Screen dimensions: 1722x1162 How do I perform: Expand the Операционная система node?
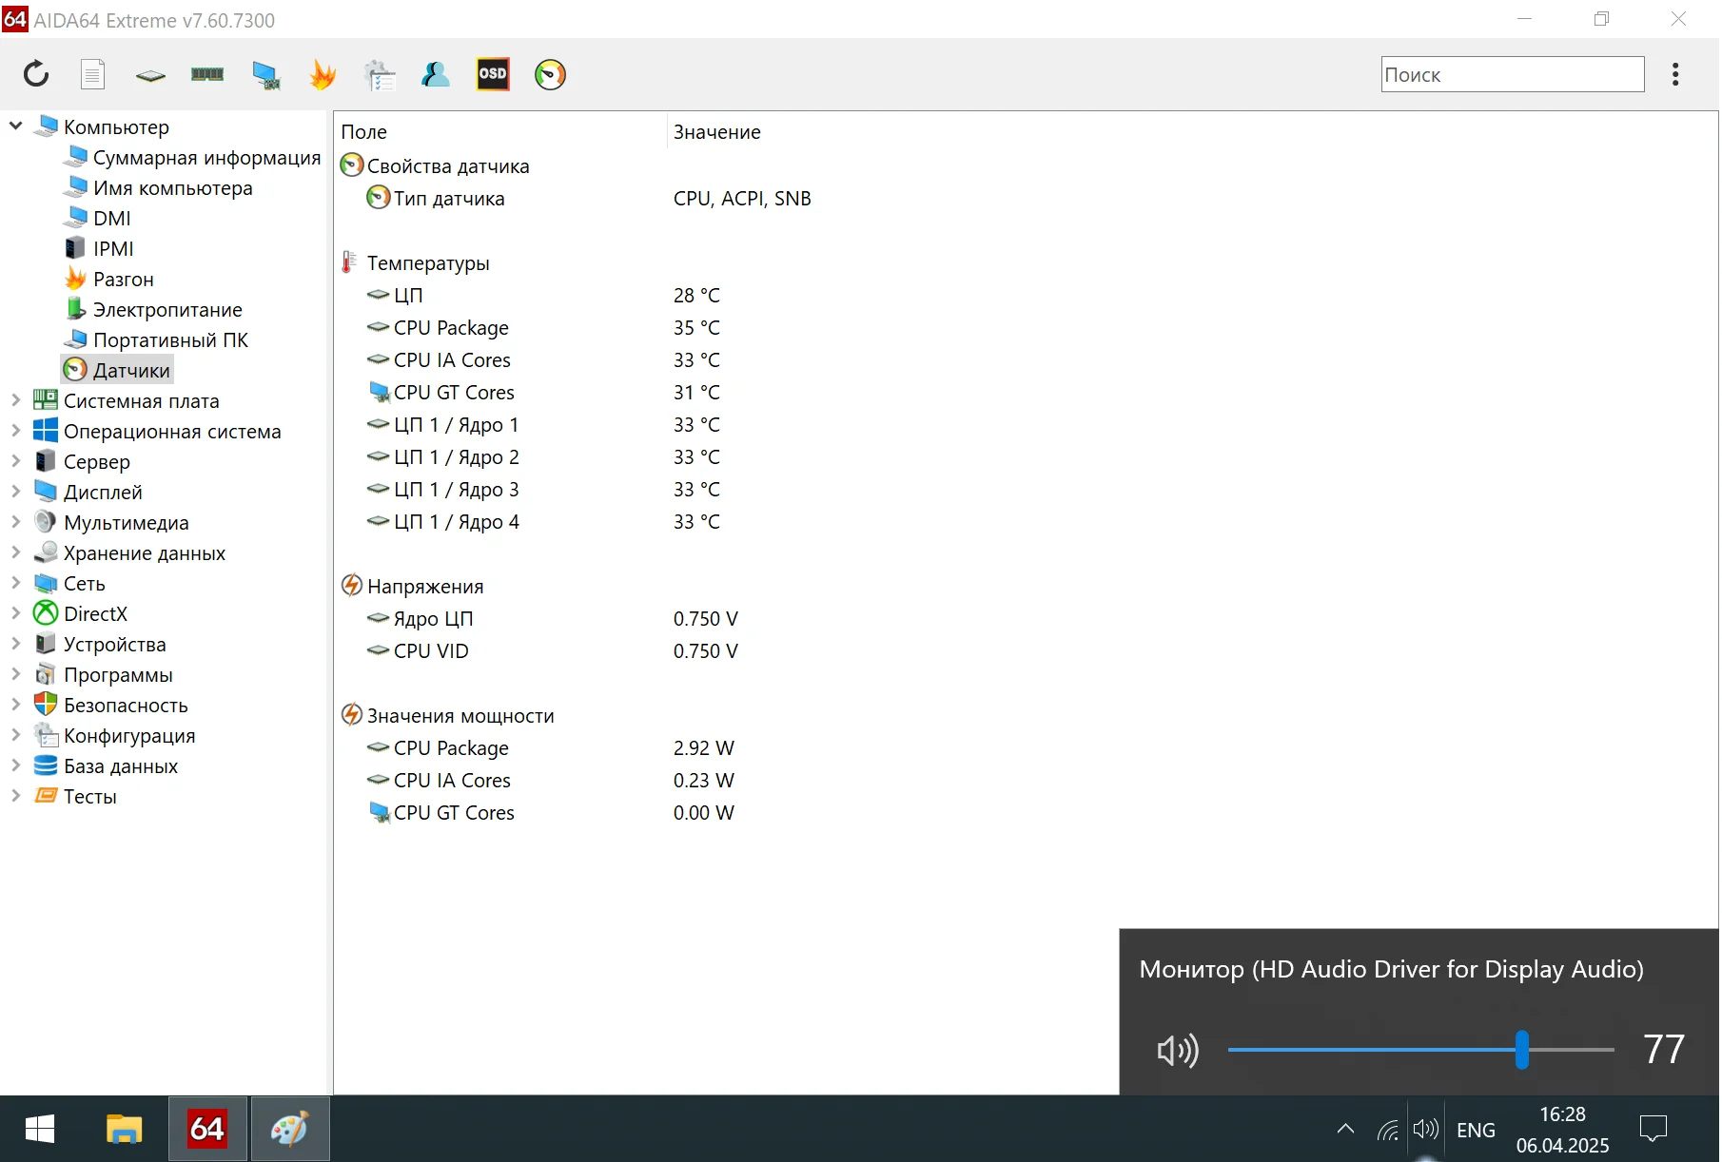[16, 431]
